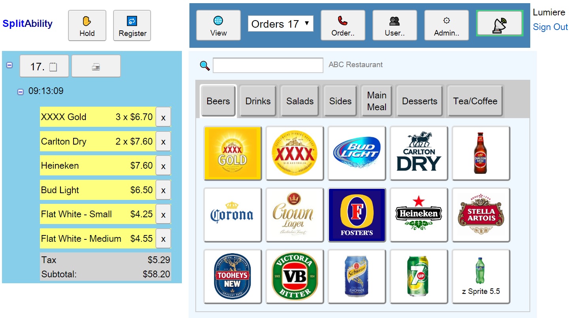Select the XXXX Gold order line
The height and width of the screenshot is (318, 569).
point(98,117)
